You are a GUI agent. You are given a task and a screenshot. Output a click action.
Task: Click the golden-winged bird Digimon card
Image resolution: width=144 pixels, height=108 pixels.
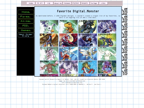coord(49,40)
